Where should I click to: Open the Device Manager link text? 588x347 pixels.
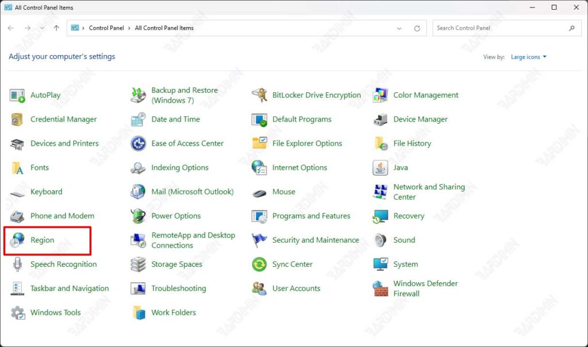(x=420, y=119)
